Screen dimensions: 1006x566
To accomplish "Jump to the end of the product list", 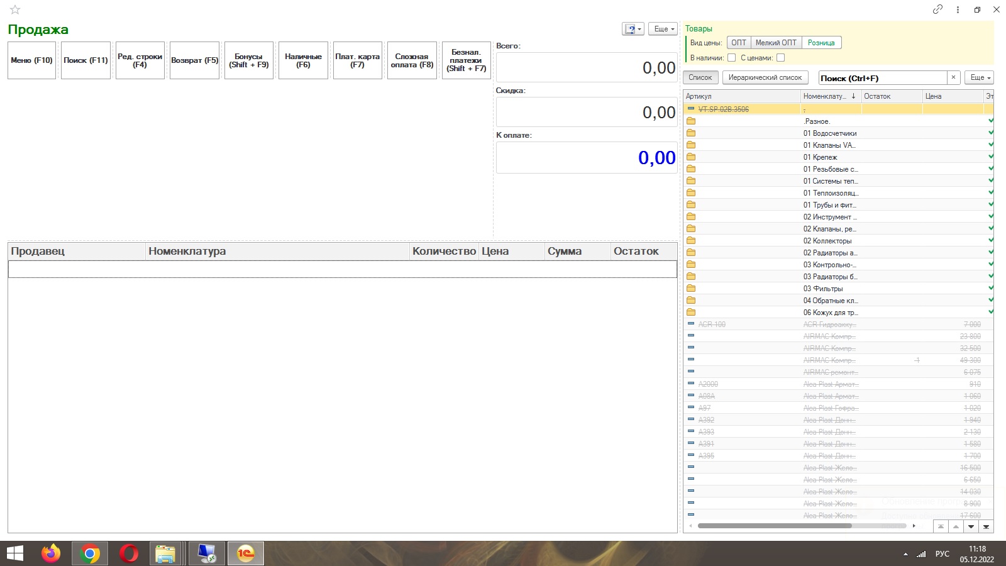I will click(x=986, y=526).
